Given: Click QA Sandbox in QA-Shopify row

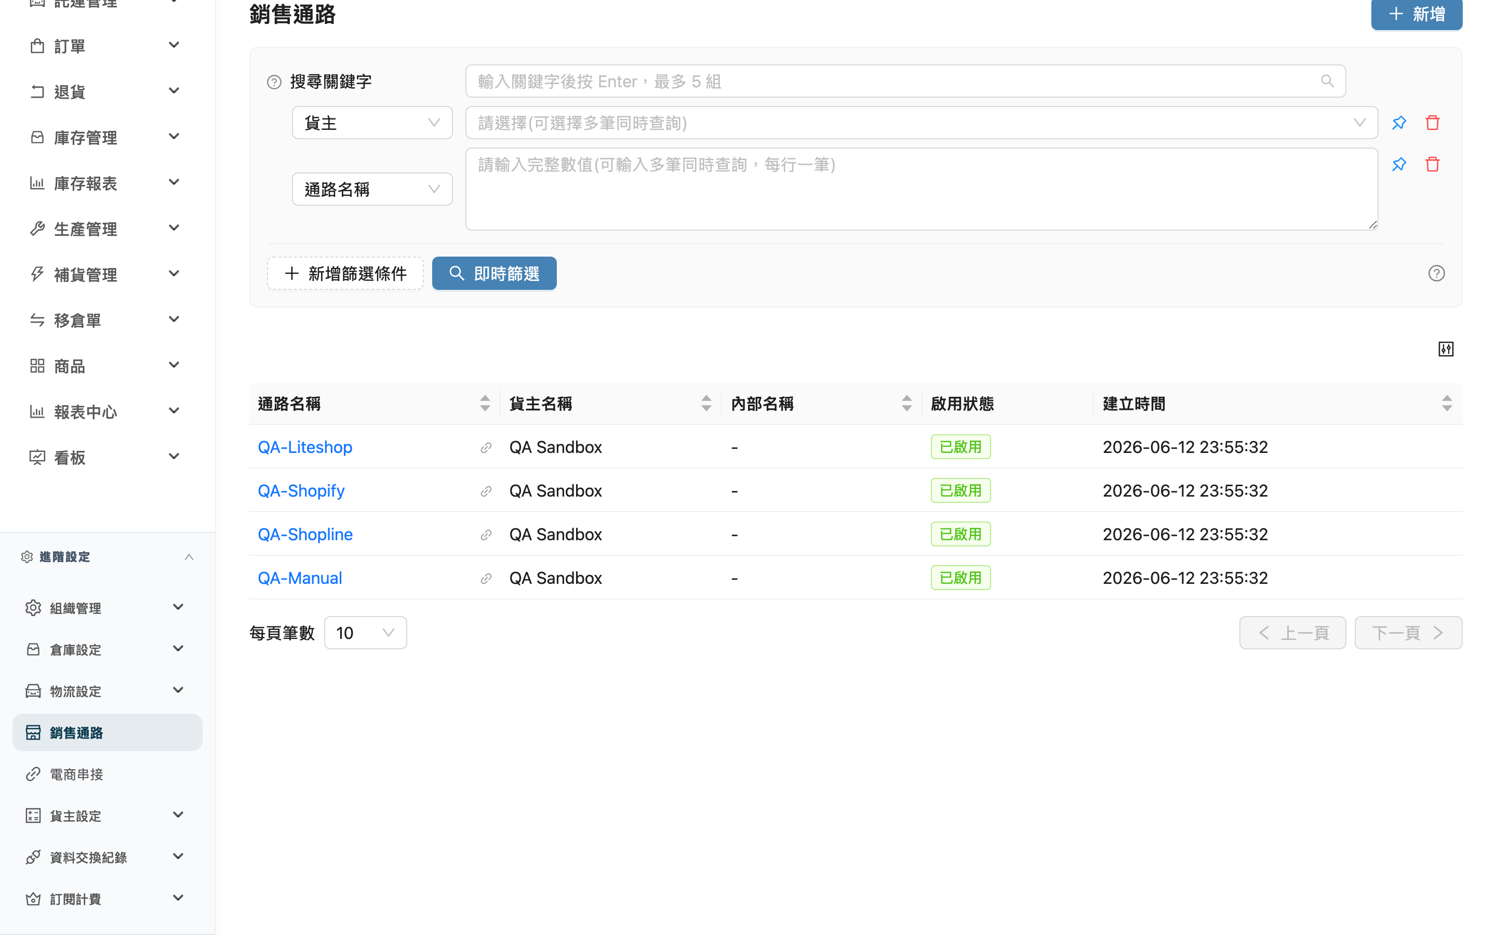Looking at the screenshot, I should [x=555, y=491].
